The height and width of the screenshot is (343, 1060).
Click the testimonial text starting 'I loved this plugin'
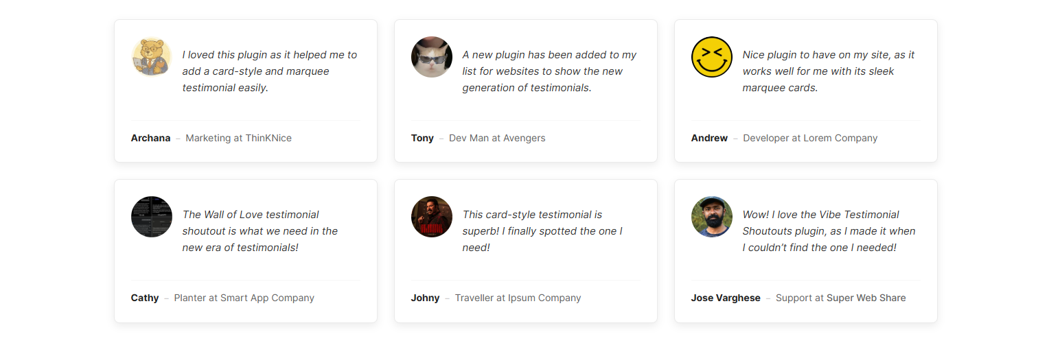269,71
